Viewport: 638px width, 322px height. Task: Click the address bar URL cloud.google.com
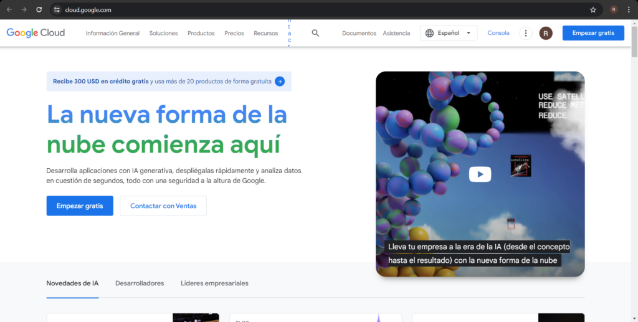point(88,10)
